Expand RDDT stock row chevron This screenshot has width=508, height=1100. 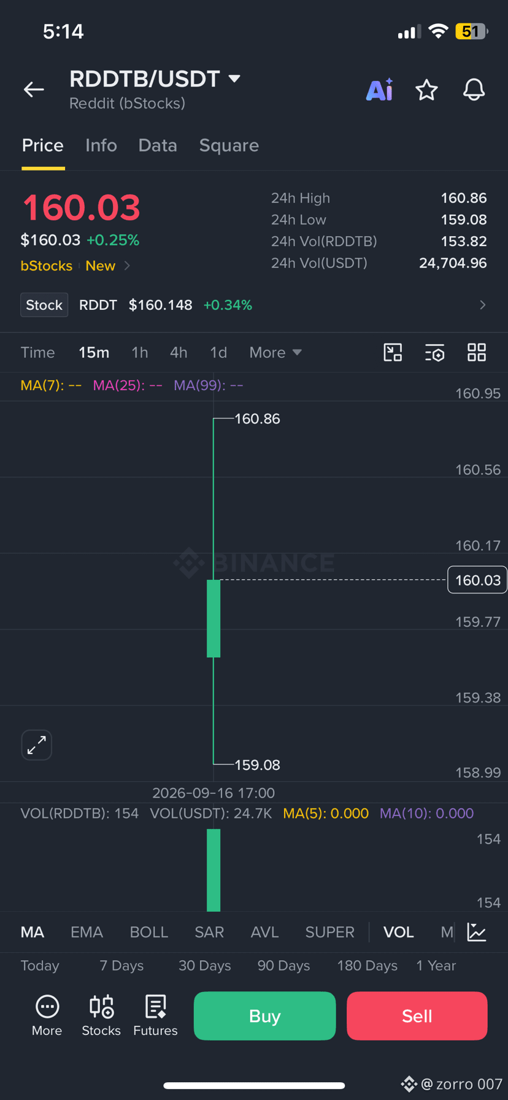483,305
